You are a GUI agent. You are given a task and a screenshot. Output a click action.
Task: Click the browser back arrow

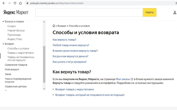[4, 3]
